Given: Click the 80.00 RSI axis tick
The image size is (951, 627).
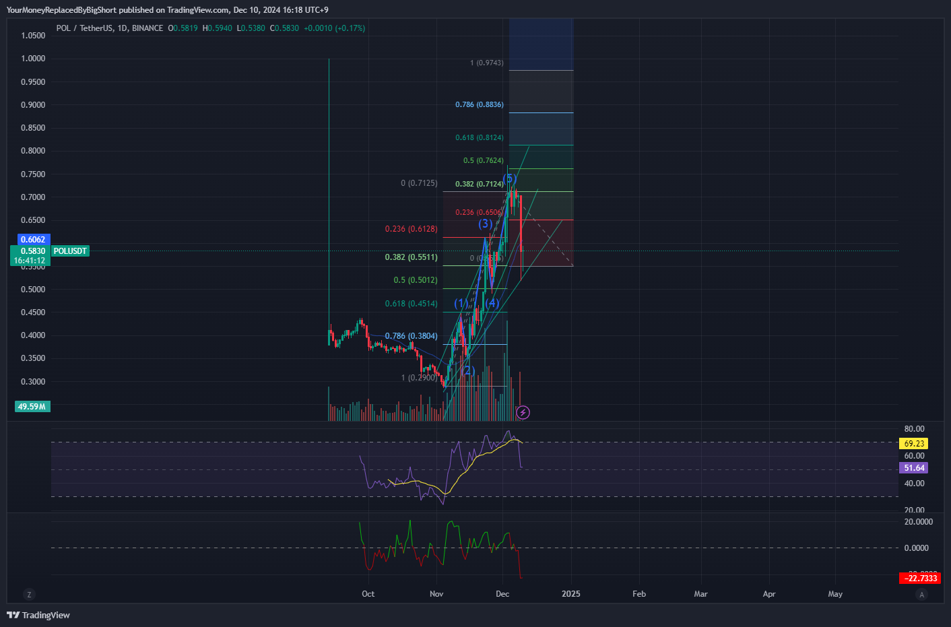Looking at the screenshot, I should point(915,429).
